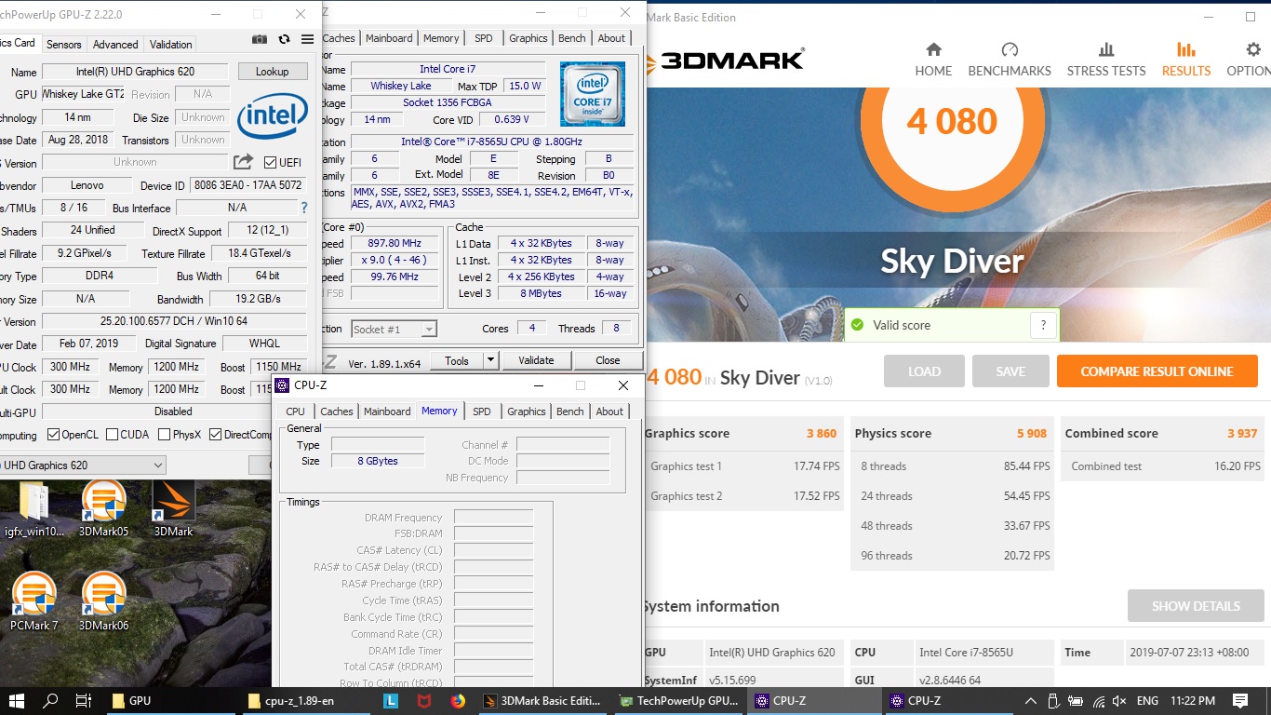Click the taskbar search icon
Image resolution: width=1271 pixels, height=715 pixels.
coord(50,701)
